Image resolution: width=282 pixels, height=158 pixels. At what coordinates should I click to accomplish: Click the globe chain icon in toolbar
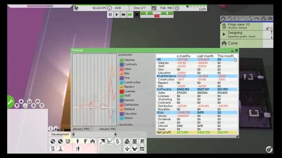pos(127,141)
